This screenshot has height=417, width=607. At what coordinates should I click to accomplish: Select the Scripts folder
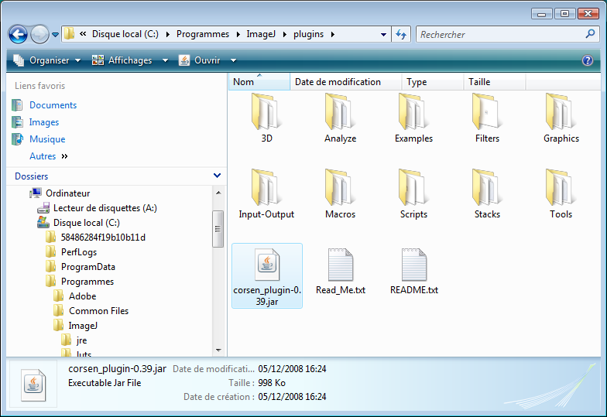pyautogui.click(x=413, y=193)
